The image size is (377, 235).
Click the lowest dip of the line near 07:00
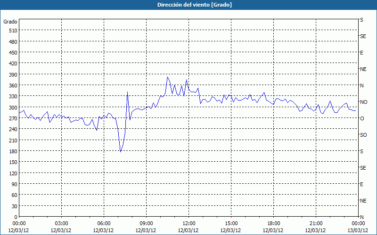pos(121,151)
